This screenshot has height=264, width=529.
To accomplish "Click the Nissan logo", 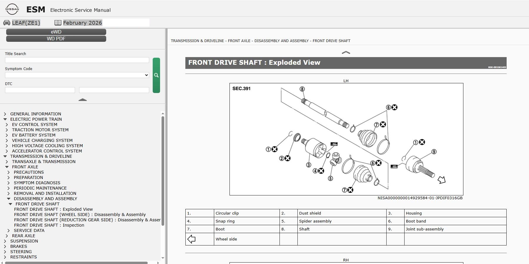I will 12,9.
